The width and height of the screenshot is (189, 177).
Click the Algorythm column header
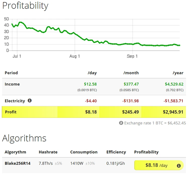[15, 152]
